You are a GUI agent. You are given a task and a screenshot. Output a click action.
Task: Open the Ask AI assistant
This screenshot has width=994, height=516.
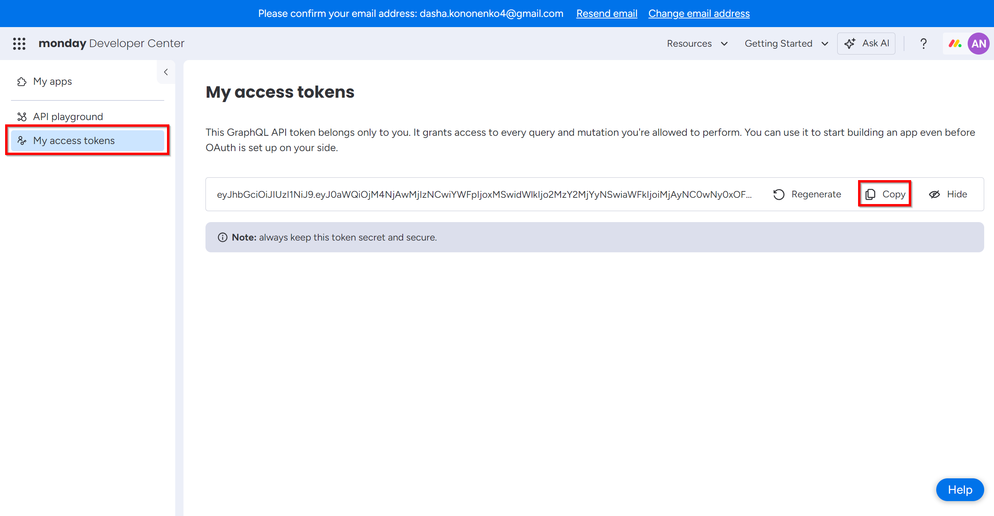click(866, 44)
